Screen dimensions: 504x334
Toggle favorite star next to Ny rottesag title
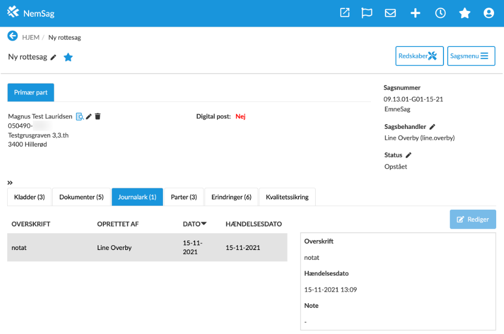coord(68,57)
